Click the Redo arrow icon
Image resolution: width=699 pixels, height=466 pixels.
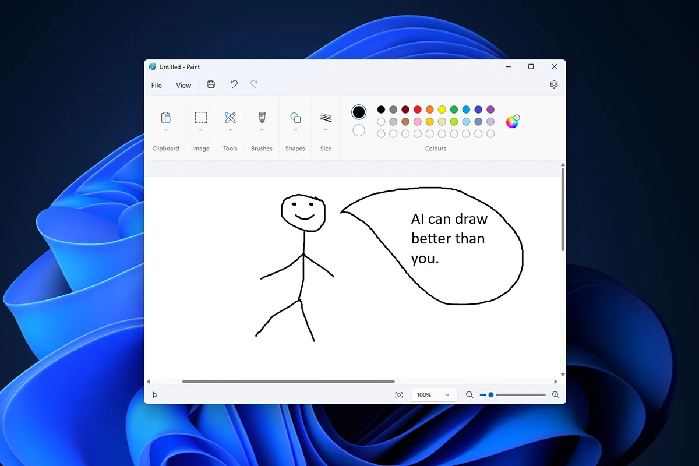coord(254,84)
